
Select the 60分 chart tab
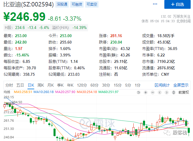(94, 85)
